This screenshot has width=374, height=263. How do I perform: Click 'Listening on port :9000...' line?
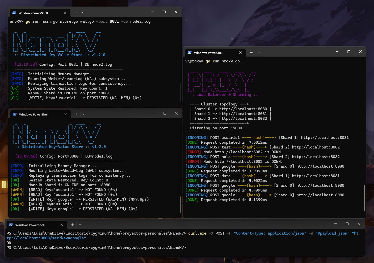coord(219,128)
